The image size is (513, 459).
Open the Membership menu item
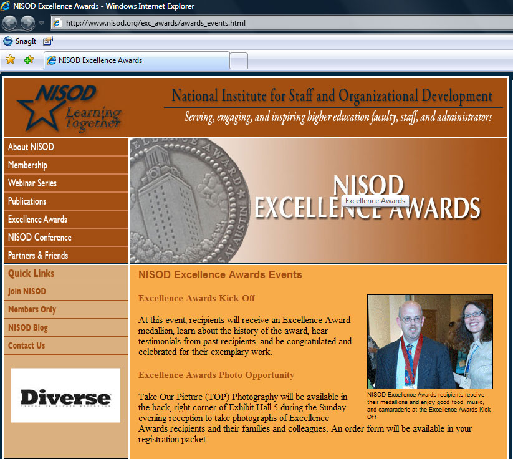66,165
